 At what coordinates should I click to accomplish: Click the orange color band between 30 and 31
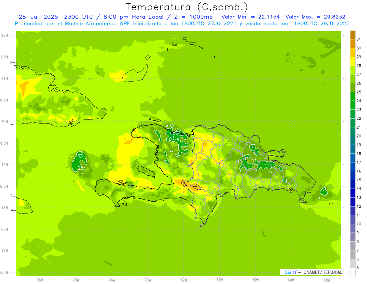353,44
